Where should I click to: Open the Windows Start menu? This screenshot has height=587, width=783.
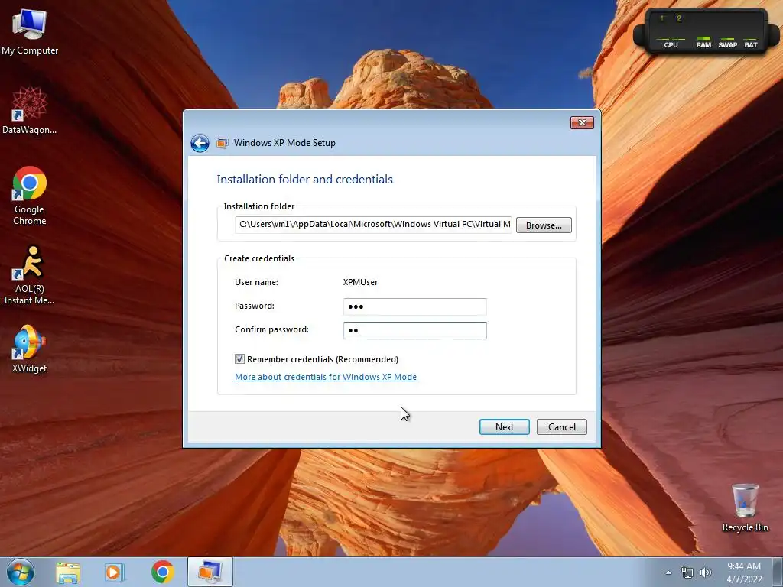[x=21, y=572]
